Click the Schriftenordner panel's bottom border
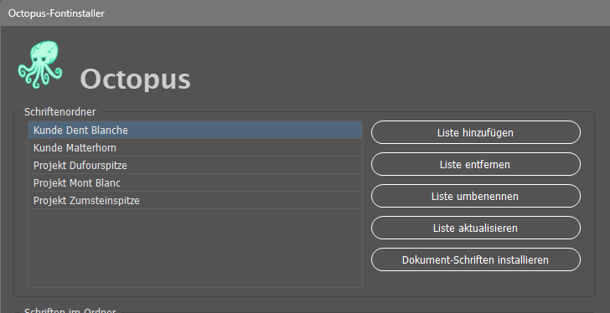 click(x=304, y=297)
